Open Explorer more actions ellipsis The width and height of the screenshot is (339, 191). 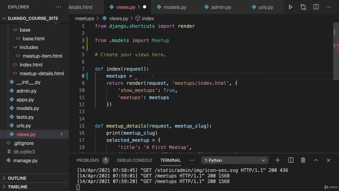pyautogui.click(x=59, y=7)
